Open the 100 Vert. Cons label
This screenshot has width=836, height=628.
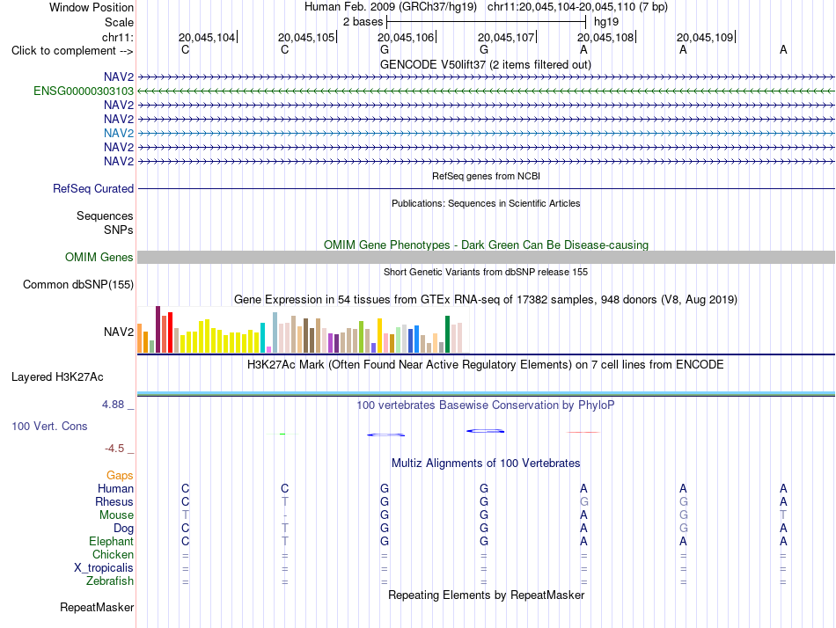pyautogui.click(x=49, y=427)
